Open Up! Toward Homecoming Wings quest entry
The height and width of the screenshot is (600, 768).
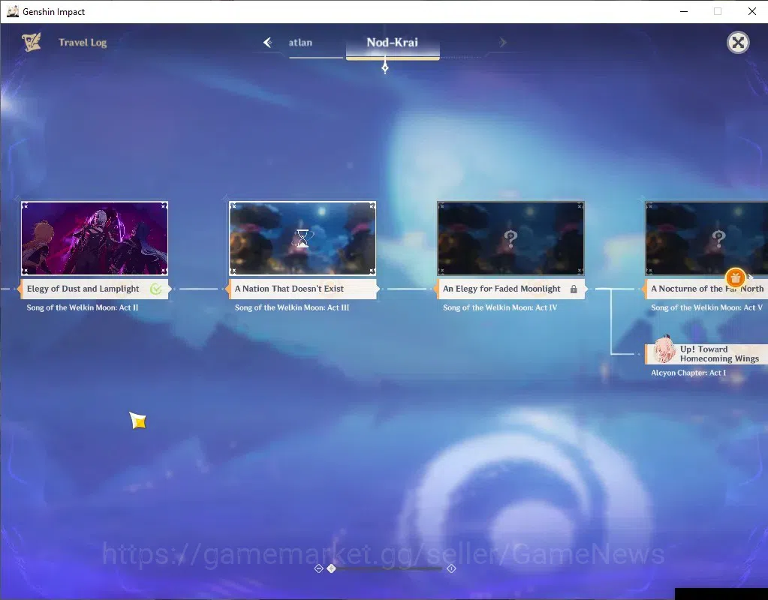click(706, 354)
